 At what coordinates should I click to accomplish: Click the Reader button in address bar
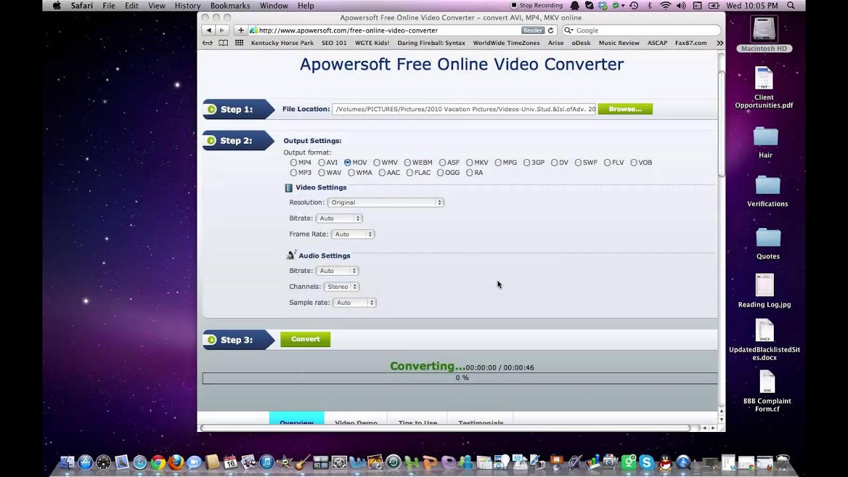[533, 30]
